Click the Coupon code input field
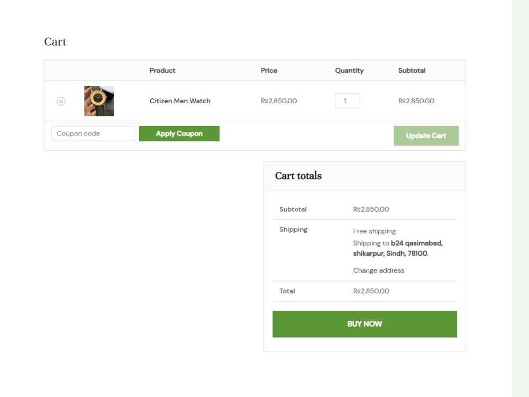This screenshot has height=397, width=529. coord(93,133)
